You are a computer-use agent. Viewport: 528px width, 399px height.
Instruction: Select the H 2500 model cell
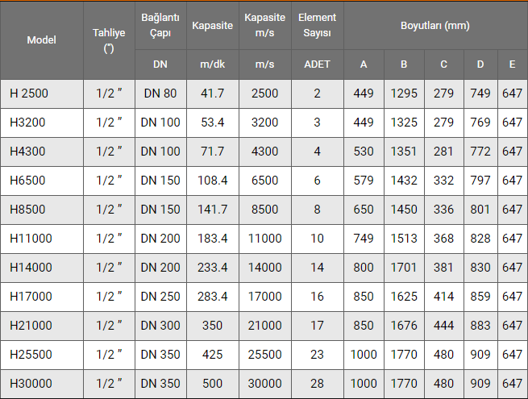(42, 94)
